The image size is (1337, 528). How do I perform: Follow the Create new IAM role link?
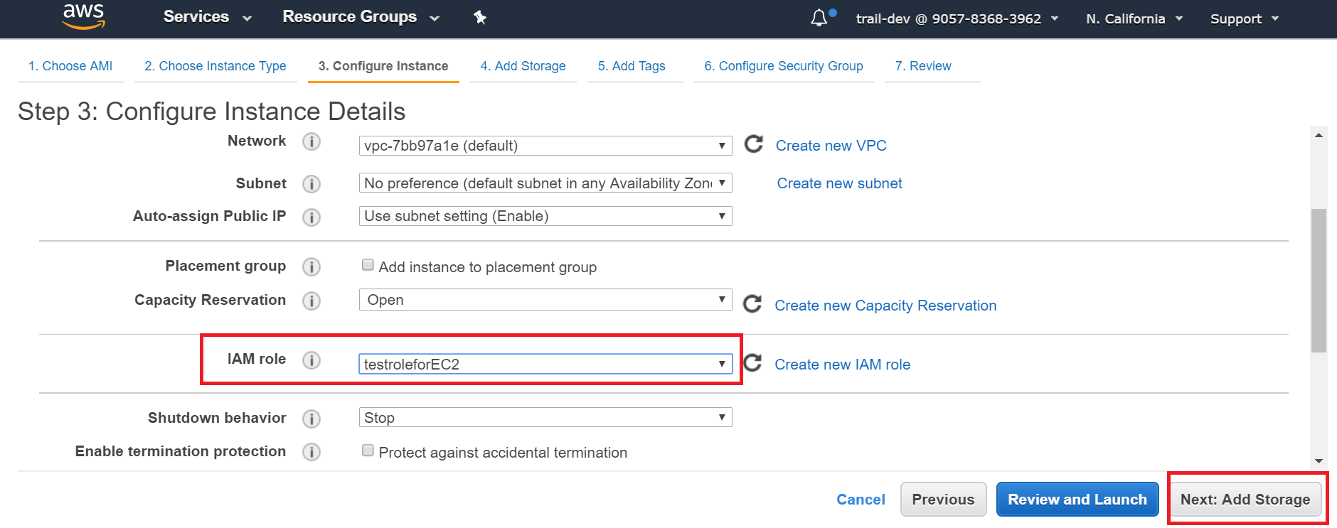pos(842,365)
